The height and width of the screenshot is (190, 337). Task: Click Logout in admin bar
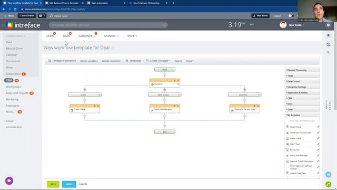277,16
